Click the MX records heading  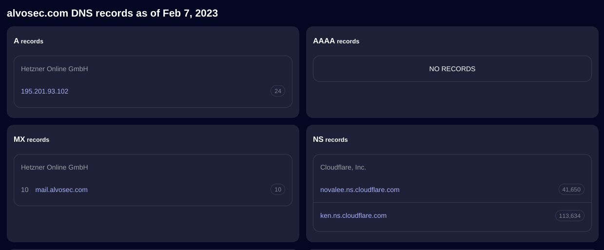[32, 140]
